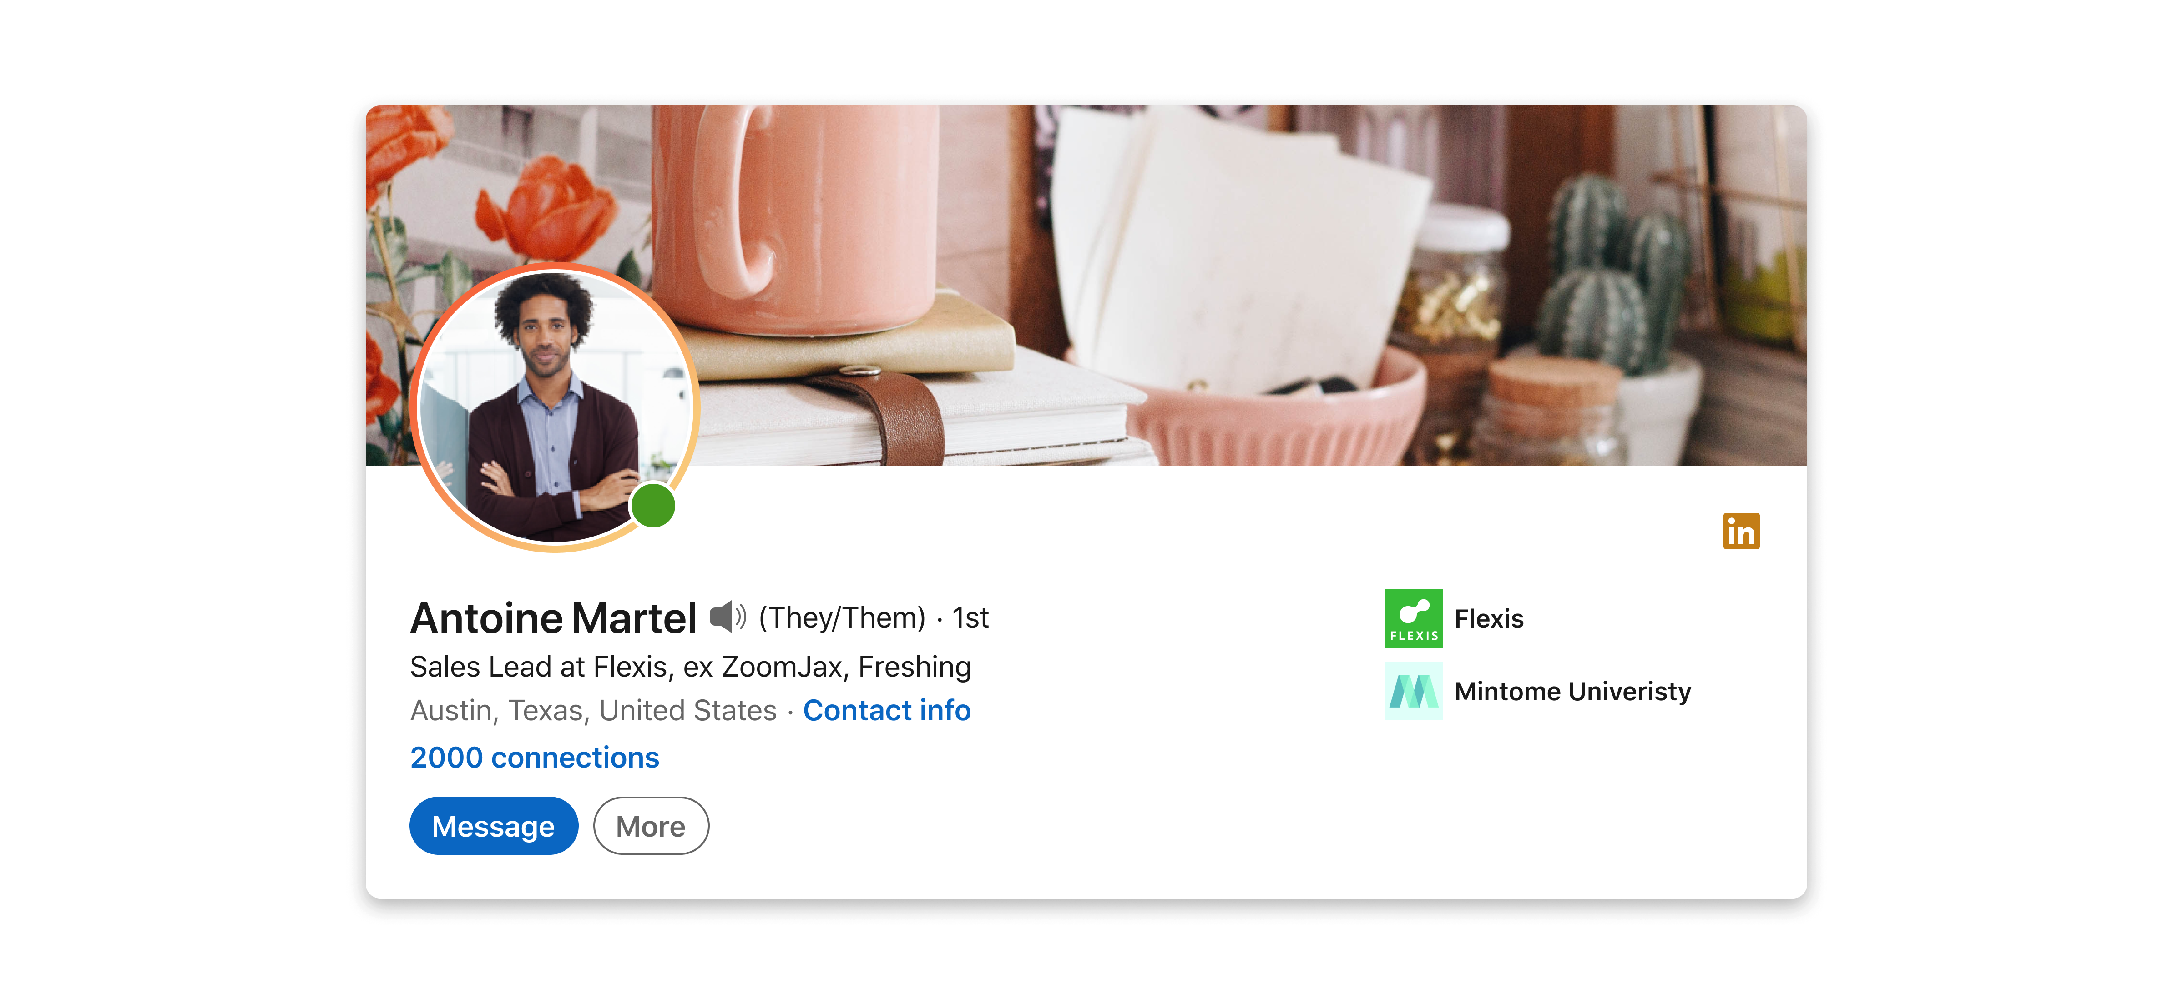
Task: View the 2000 connections list
Action: pos(535,757)
